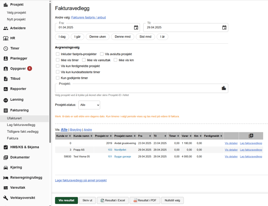
Task: Click into the Prosjekt input field
Action: point(136,88)
